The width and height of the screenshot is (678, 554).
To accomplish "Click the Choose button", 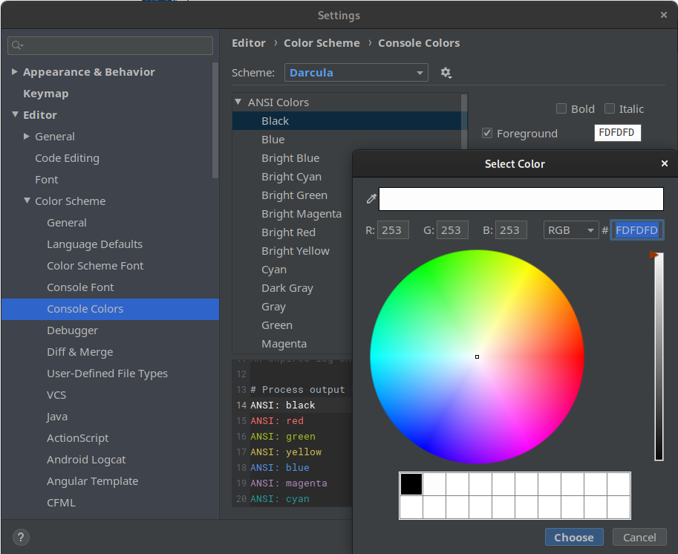I will click(574, 537).
